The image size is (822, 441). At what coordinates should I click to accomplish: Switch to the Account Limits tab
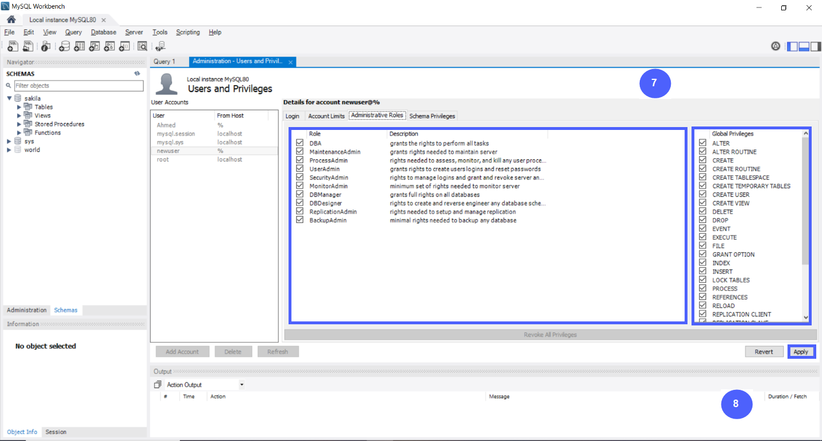coord(327,116)
